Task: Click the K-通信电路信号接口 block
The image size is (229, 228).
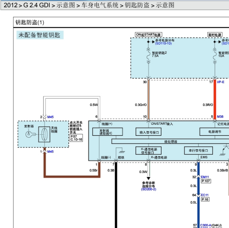Action: point(149,151)
